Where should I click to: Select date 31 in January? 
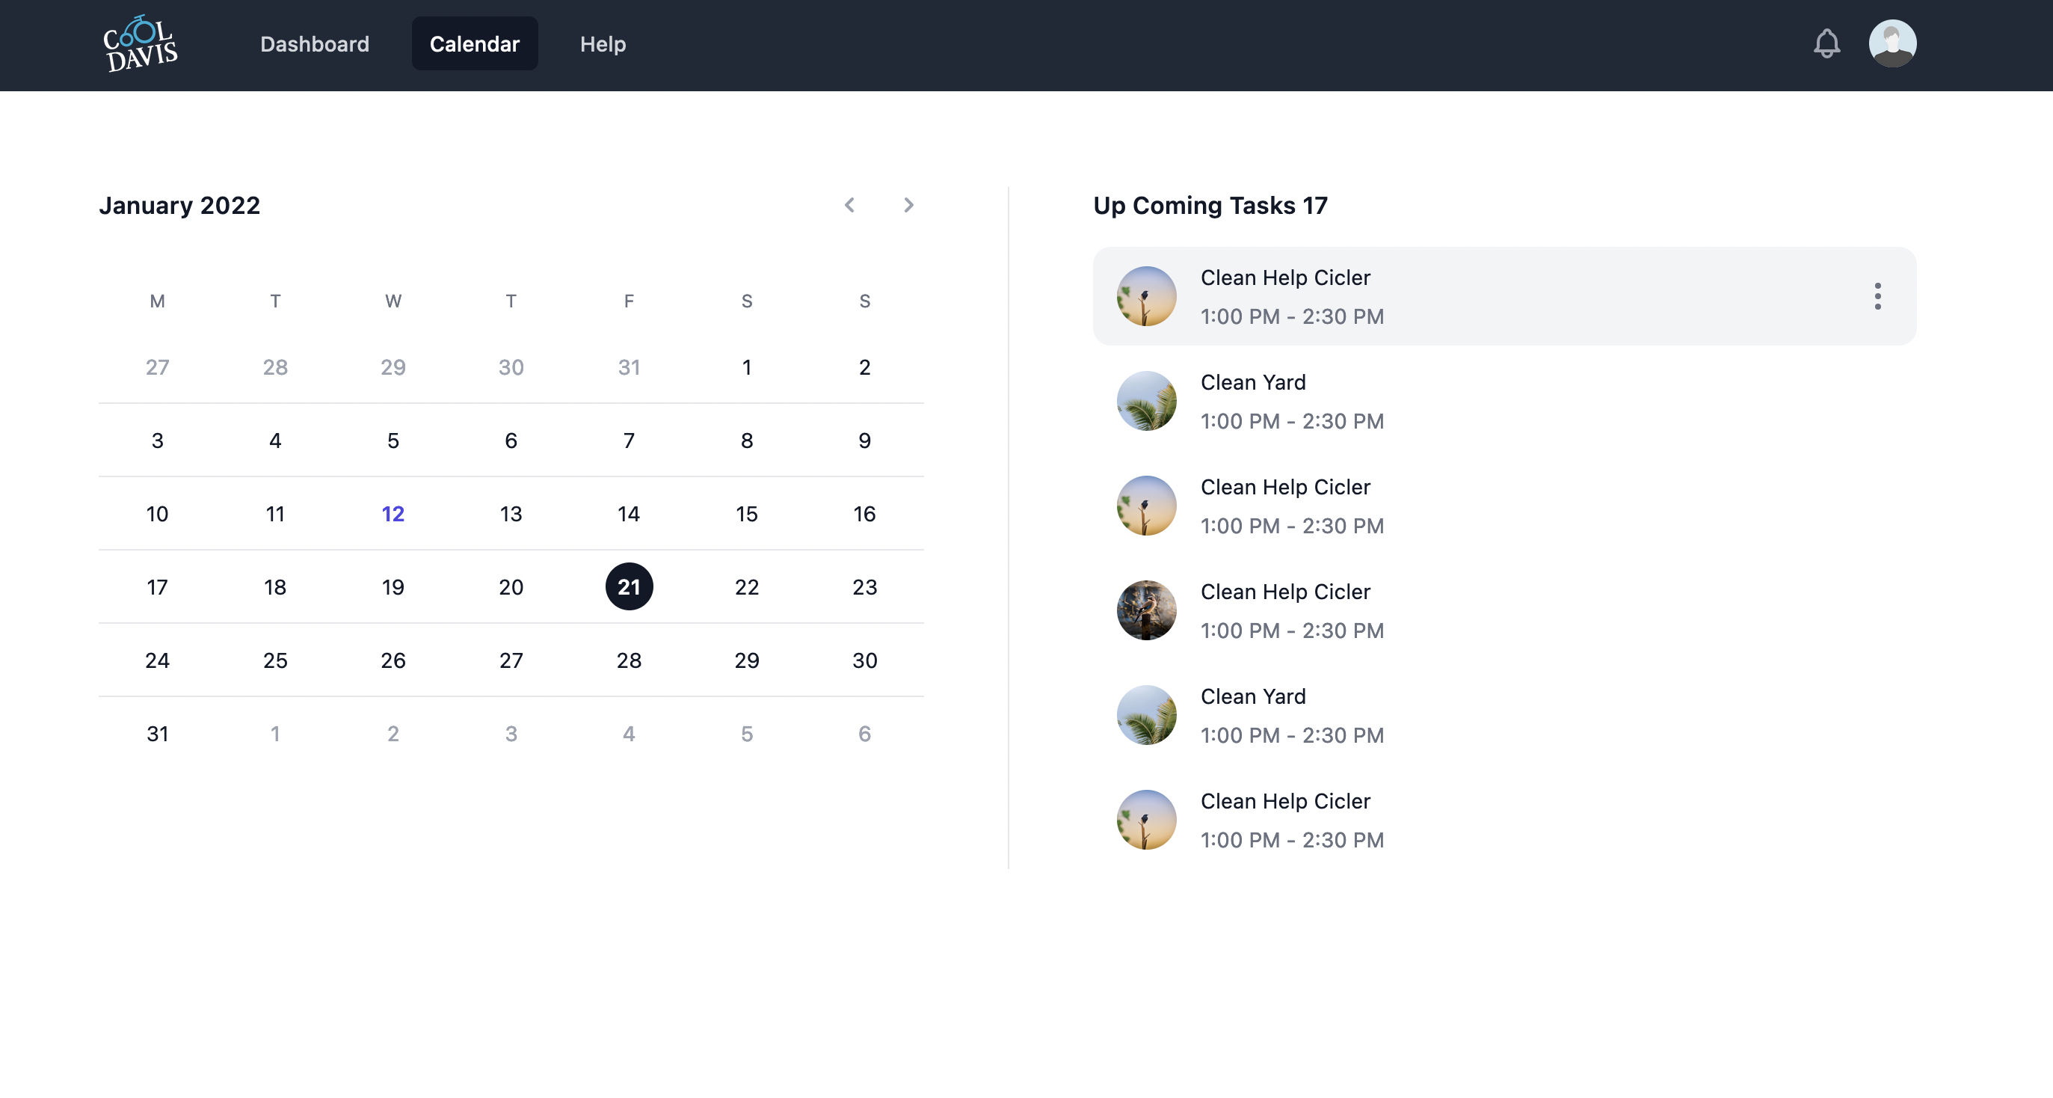[x=157, y=734]
